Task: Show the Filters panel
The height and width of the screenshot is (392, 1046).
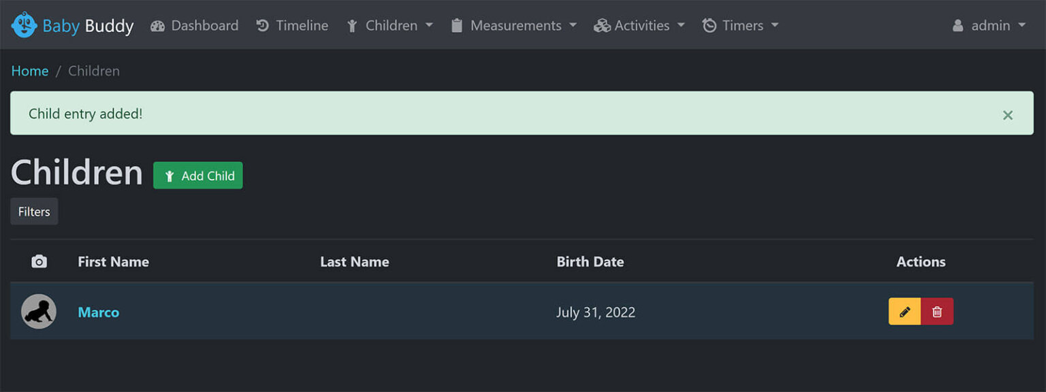Action: click(x=33, y=211)
